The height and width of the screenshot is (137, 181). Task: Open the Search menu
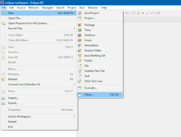[60, 8]
